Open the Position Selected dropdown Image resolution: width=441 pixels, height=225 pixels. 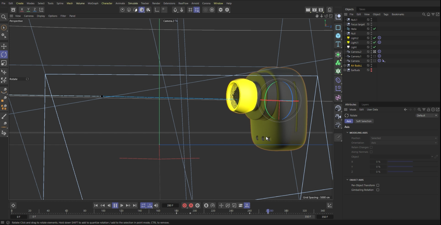coord(404,138)
